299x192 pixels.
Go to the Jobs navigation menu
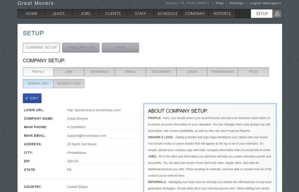coord(86,14)
